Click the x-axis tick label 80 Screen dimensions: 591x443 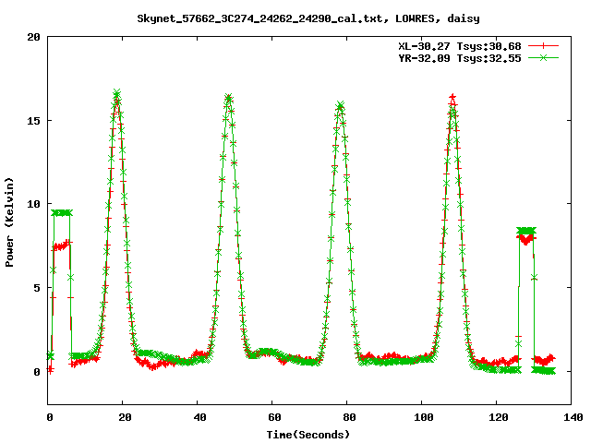pos(349,417)
